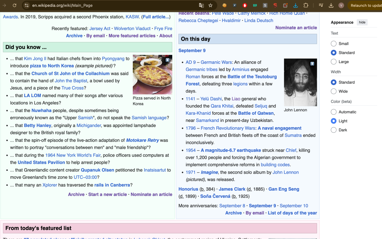Viewport: 382px width, 239px height.
Task: Click the translate page icon
Action: click(x=201, y=5)
